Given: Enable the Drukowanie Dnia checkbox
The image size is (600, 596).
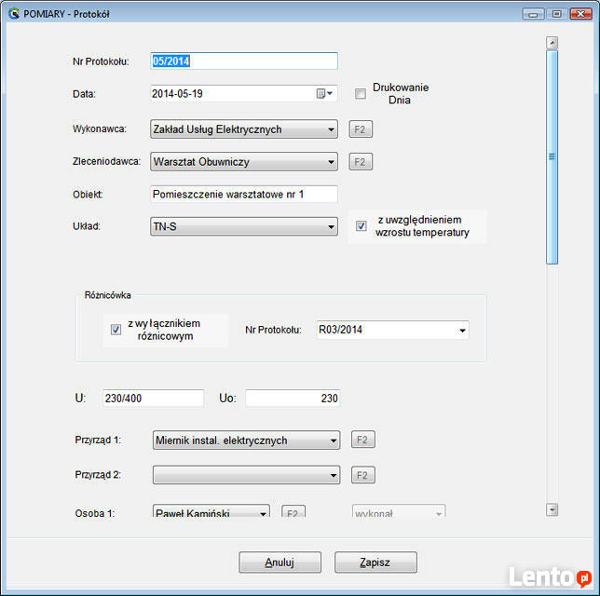Looking at the screenshot, I should point(360,94).
